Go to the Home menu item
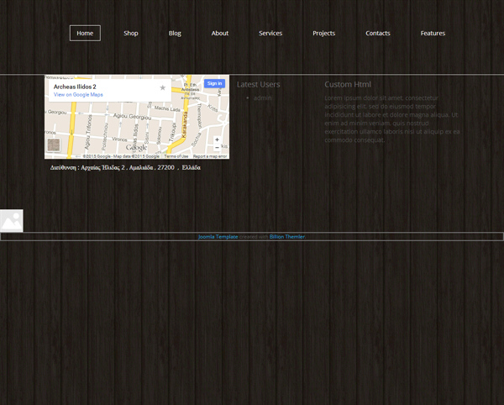This screenshot has height=405, width=504. pyautogui.click(x=85, y=34)
